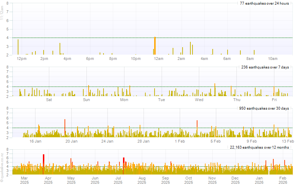Select the '236 earthquakes over 7 days' label

click(265, 67)
